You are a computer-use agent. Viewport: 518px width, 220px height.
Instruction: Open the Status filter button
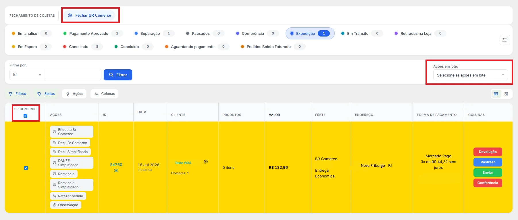coord(46,94)
